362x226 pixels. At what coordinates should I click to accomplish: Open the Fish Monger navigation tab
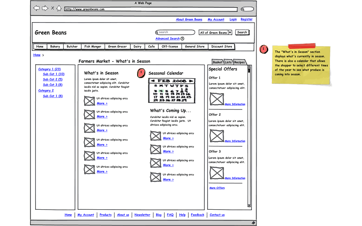click(93, 47)
